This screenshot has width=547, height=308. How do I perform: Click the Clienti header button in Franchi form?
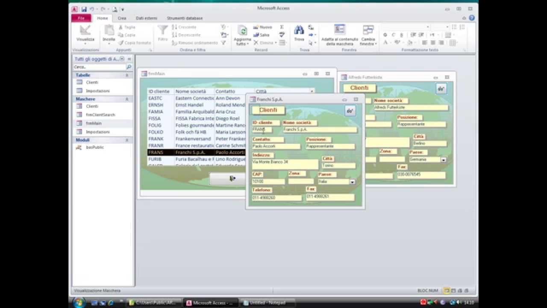(x=268, y=110)
